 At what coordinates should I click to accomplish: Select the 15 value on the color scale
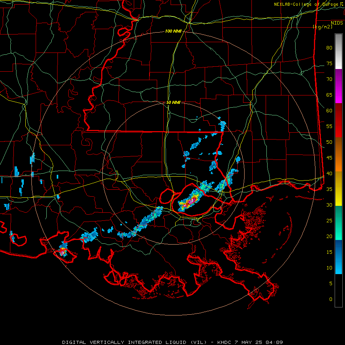tap(329, 252)
